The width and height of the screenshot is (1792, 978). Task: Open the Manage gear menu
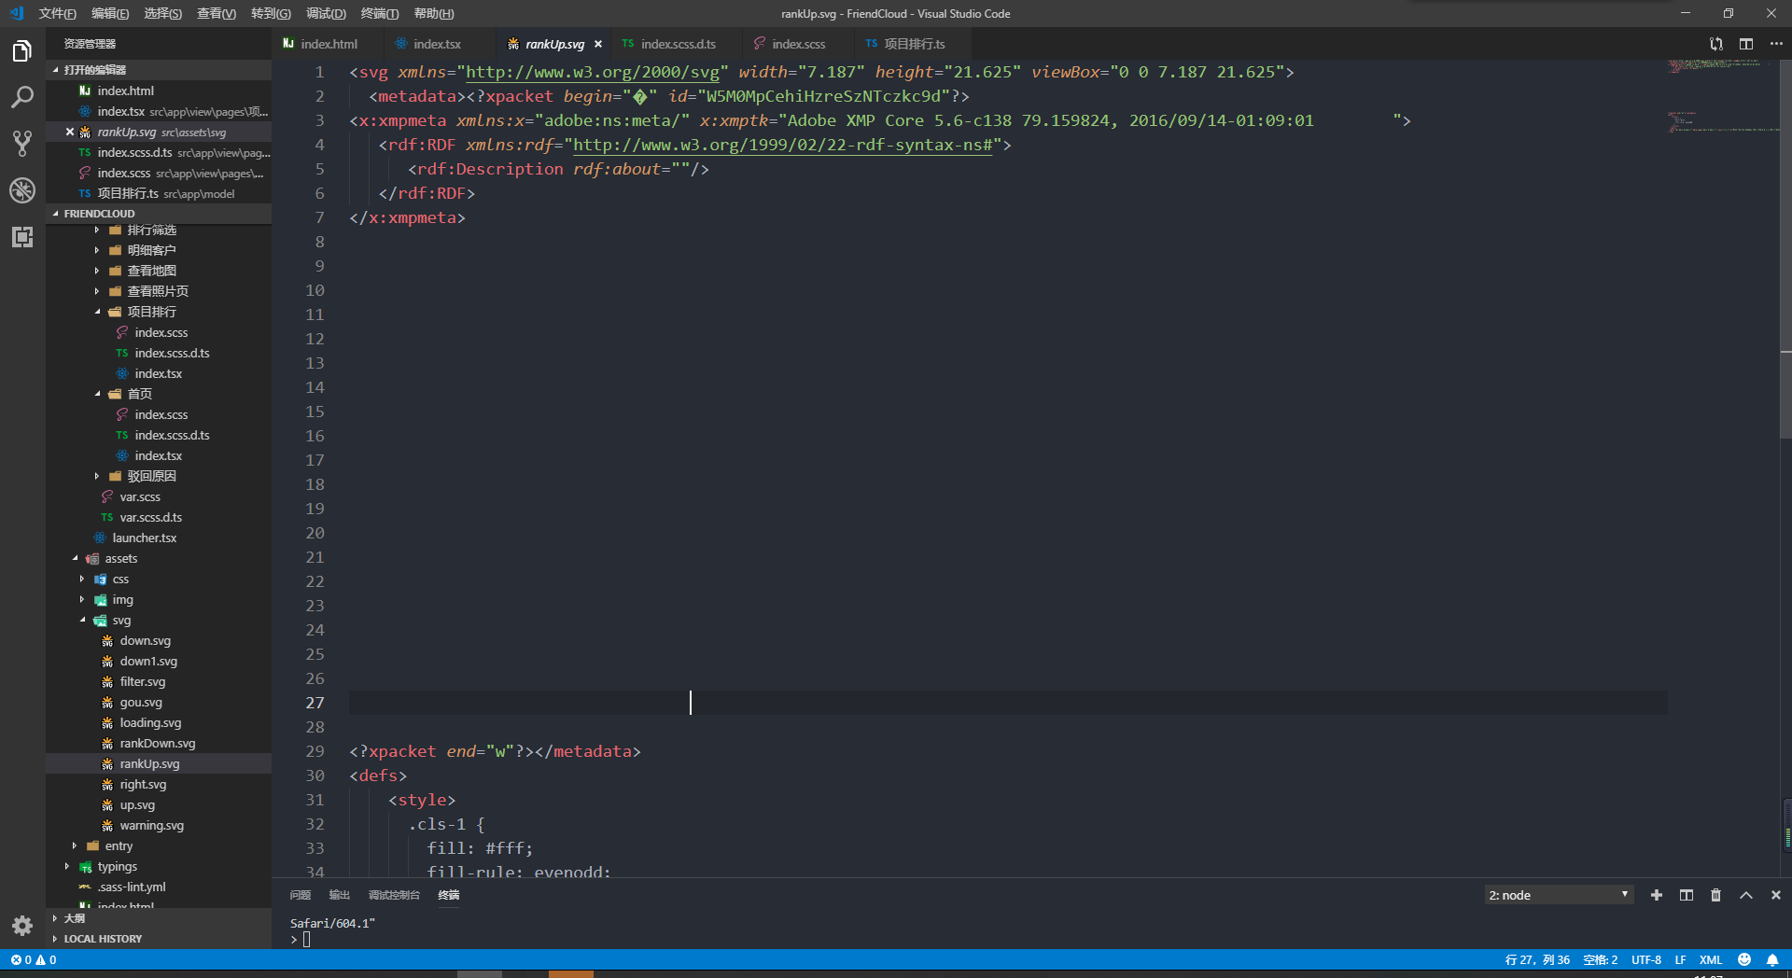tap(22, 925)
